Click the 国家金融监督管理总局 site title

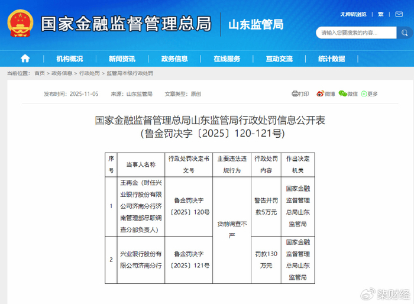pyautogui.click(x=126, y=24)
